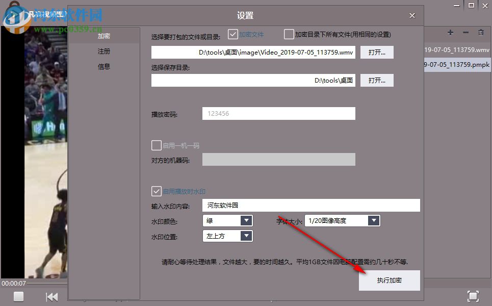Skip to start of the video
The width and height of the screenshot is (492, 306).
[x=51, y=296]
